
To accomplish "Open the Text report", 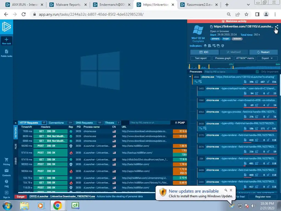I will 201,58.
